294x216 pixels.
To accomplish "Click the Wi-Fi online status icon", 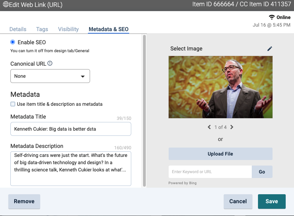I will click(x=271, y=17).
